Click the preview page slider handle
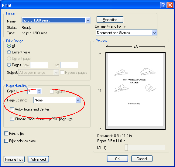This screenshot has width=175, height=167. [x=126, y=147]
